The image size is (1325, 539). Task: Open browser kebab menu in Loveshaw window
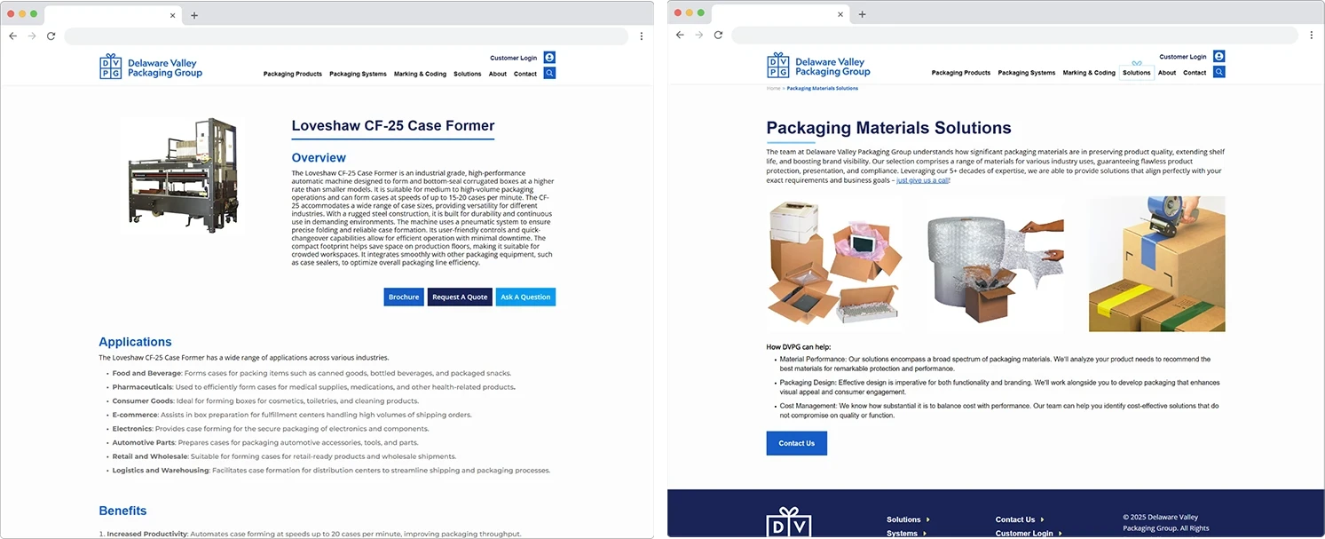coord(642,36)
